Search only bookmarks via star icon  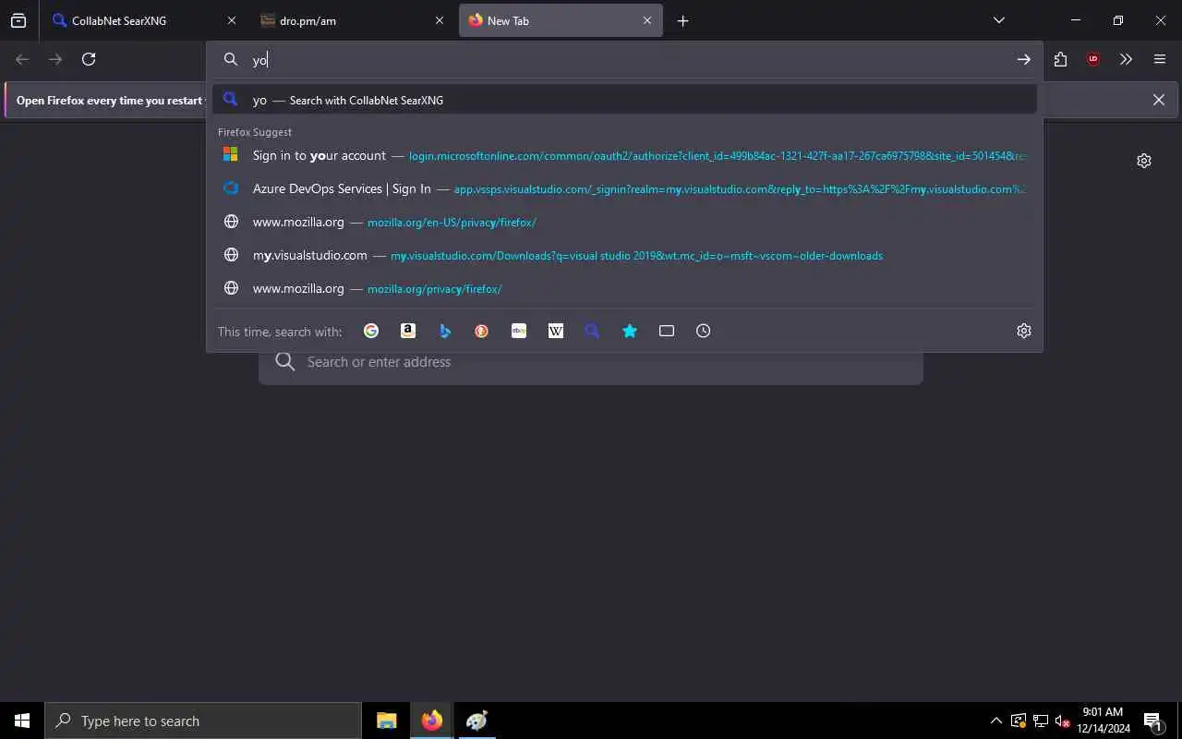pyautogui.click(x=630, y=331)
